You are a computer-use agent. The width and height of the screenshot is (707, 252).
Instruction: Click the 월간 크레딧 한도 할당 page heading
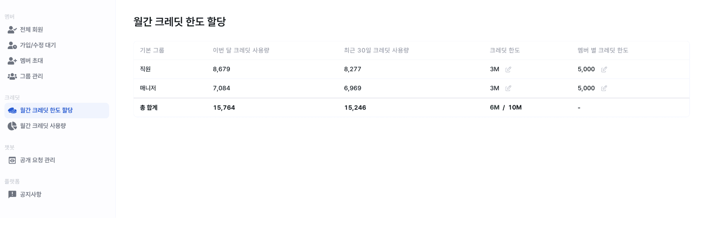179,22
